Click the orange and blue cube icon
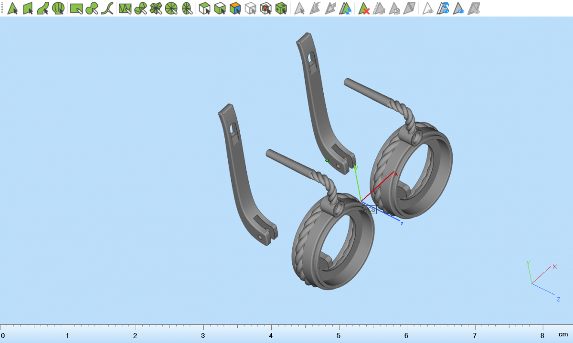 [x=235, y=8]
